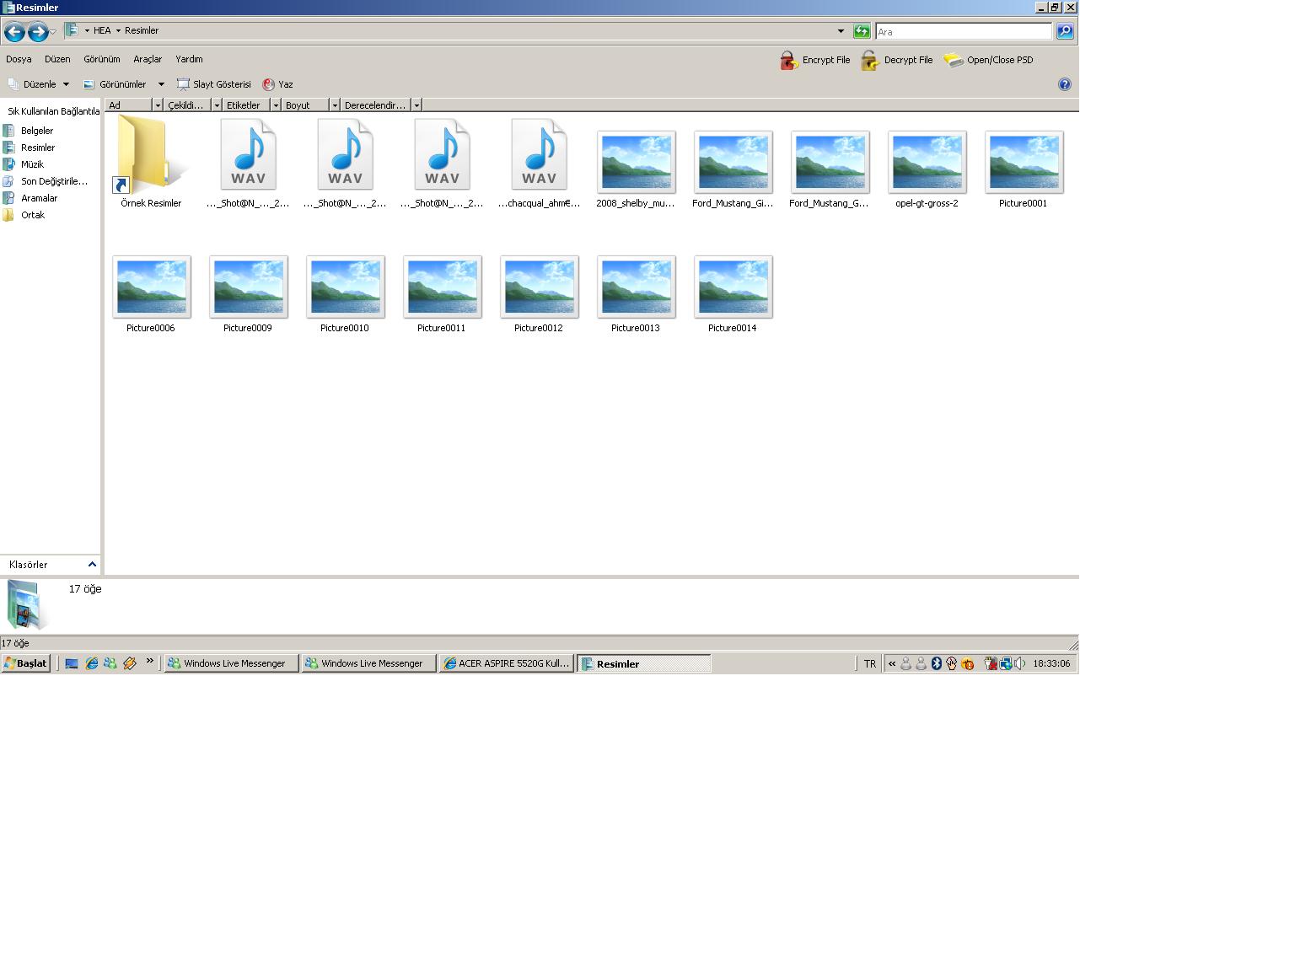Click the Bluetooth tray icon
Viewport: 1295px width, 971px height.
936,663
